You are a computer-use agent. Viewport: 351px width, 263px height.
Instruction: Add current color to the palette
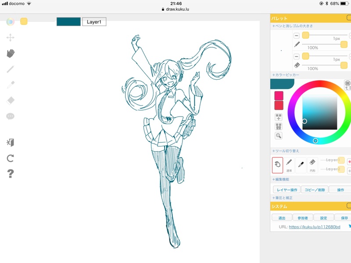279,117
